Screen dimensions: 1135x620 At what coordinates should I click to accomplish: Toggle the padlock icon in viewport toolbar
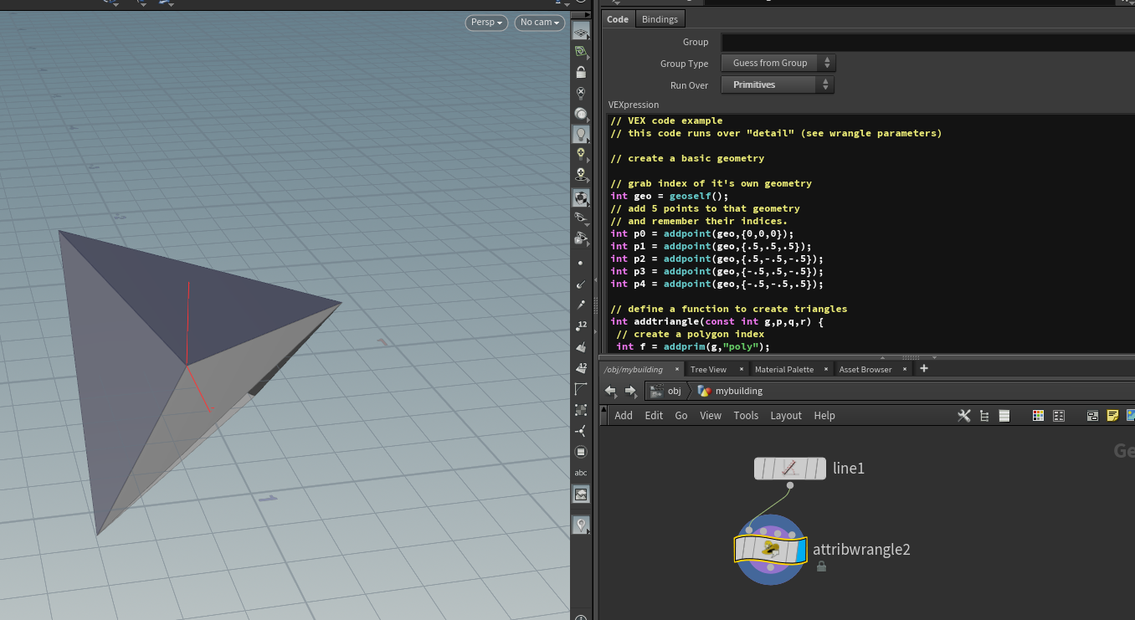pyautogui.click(x=581, y=72)
